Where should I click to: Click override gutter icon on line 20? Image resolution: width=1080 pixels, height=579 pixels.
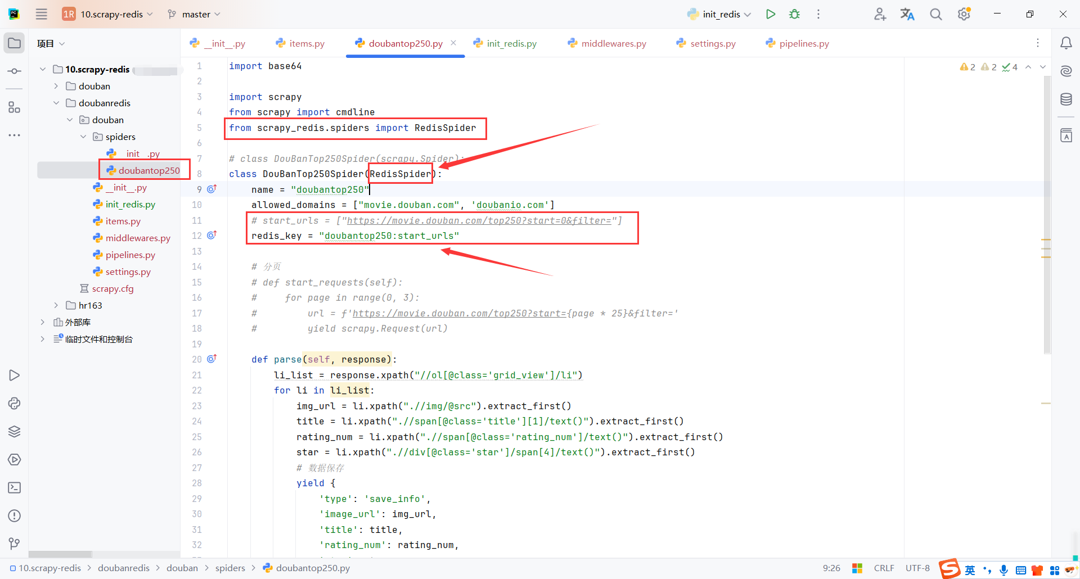point(211,359)
